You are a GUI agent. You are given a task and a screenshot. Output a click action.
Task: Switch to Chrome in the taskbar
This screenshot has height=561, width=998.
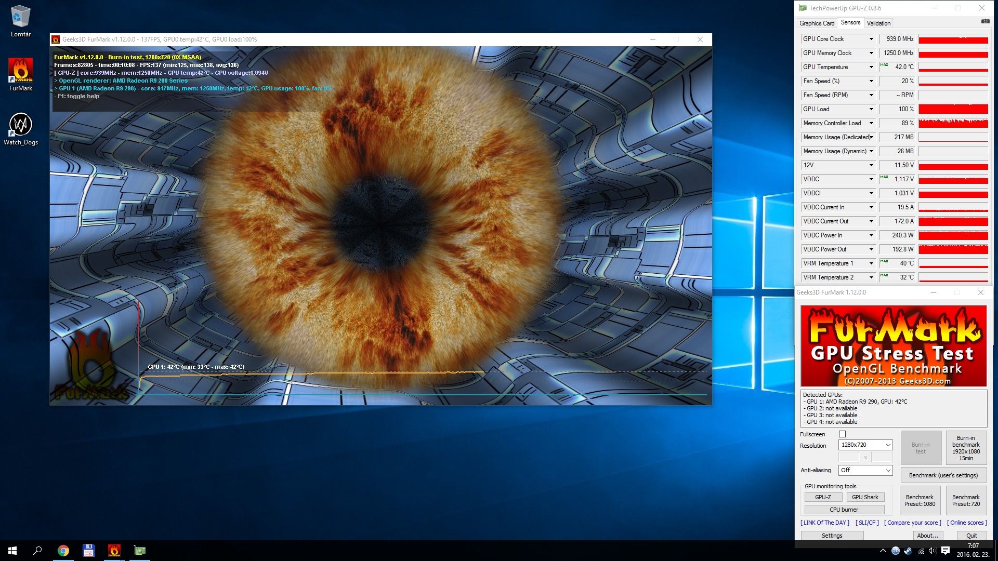pos(63,551)
